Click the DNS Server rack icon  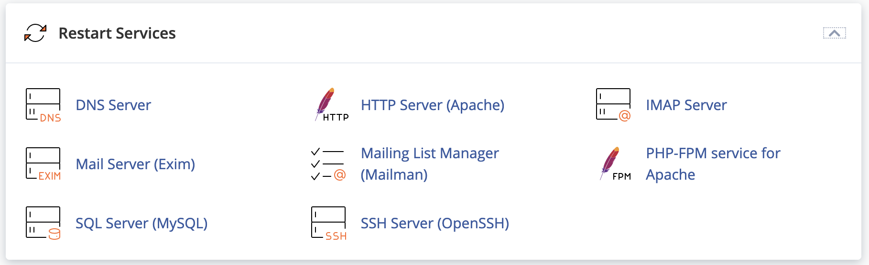tap(43, 105)
